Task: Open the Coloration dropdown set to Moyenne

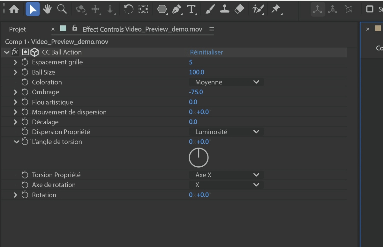Action: pyautogui.click(x=226, y=82)
